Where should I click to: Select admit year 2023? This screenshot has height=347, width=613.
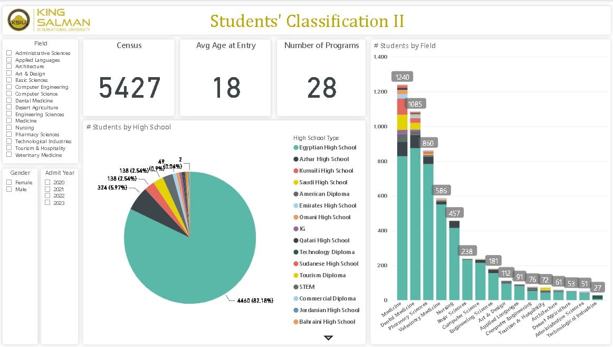(x=47, y=203)
